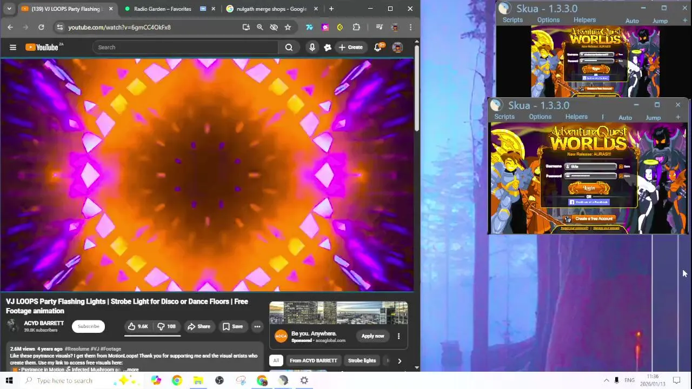Focus the YouTube search field
Viewport: 692px width, 389px height.
[x=185, y=48]
